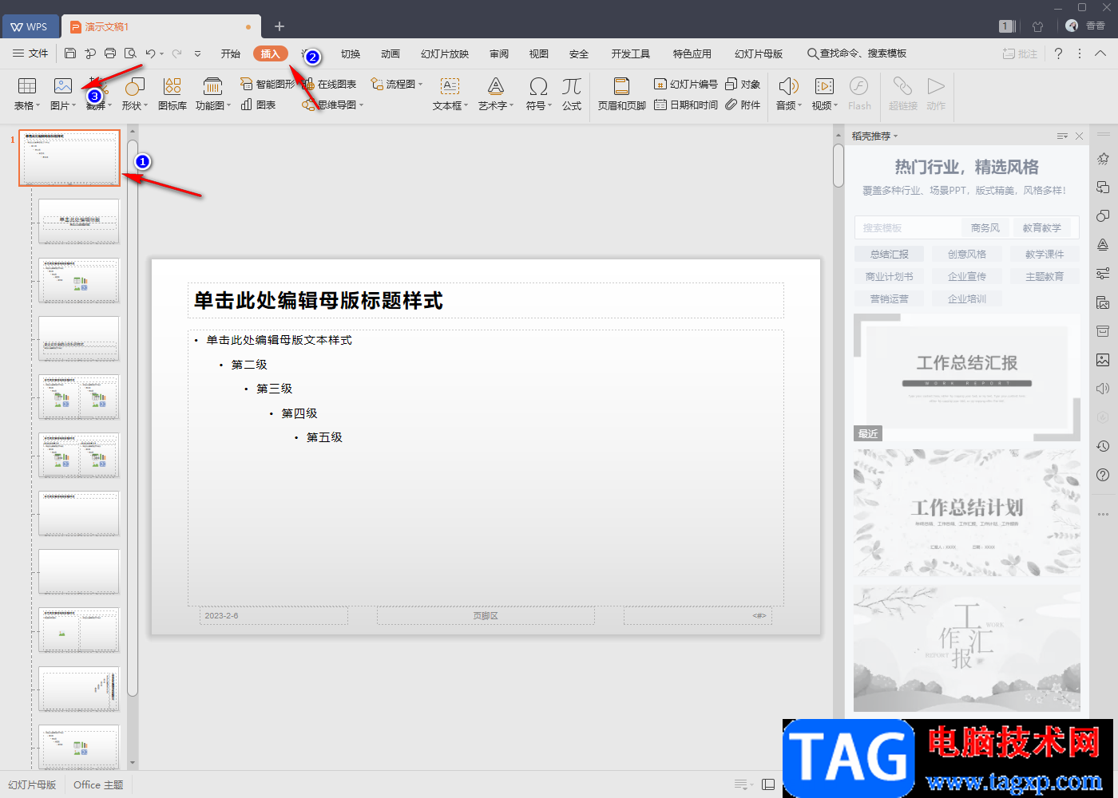Image resolution: width=1118 pixels, height=798 pixels.
Task: Switch to the 切换 transitions tab
Action: tap(351, 53)
